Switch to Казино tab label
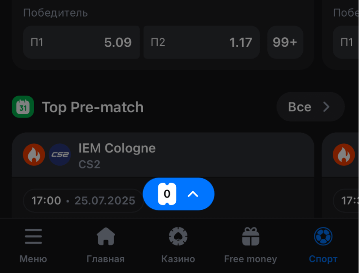This screenshot has height=273, width=359. [178, 259]
